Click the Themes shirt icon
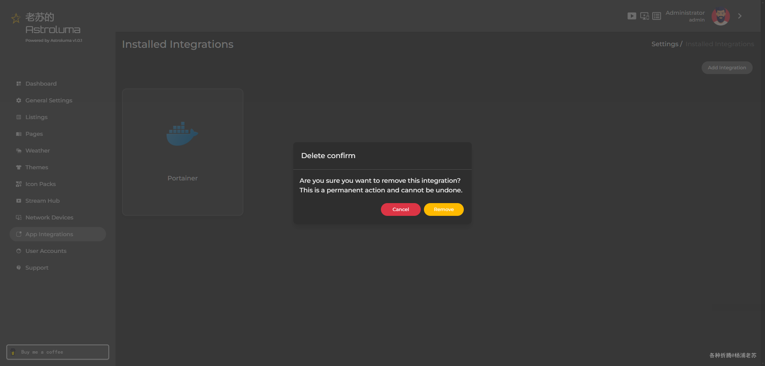The height and width of the screenshot is (366, 765). pos(19,167)
